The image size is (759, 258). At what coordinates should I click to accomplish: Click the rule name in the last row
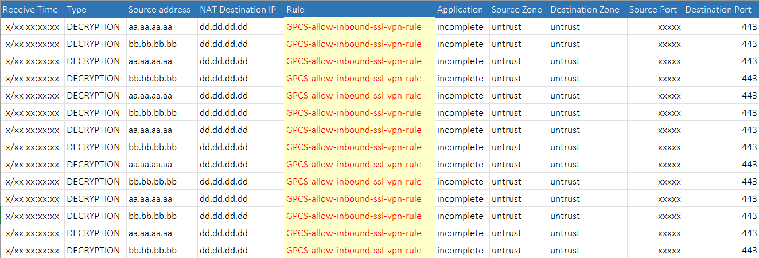point(354,251)
